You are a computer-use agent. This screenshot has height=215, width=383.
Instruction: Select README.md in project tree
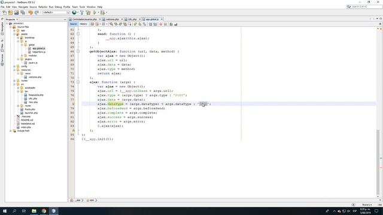pos(27,120)
